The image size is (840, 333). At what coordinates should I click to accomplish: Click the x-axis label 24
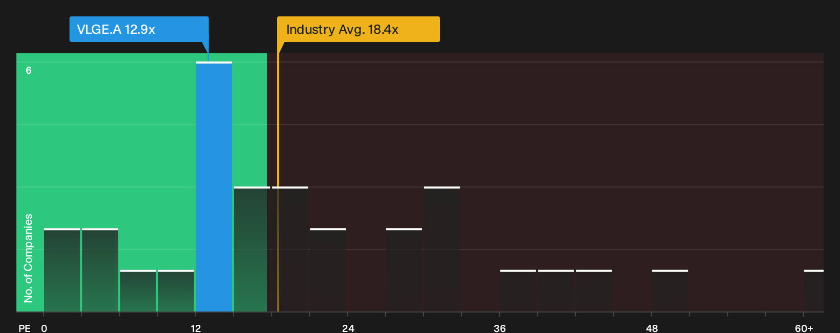pyautogui.click(x=348, y=328)
